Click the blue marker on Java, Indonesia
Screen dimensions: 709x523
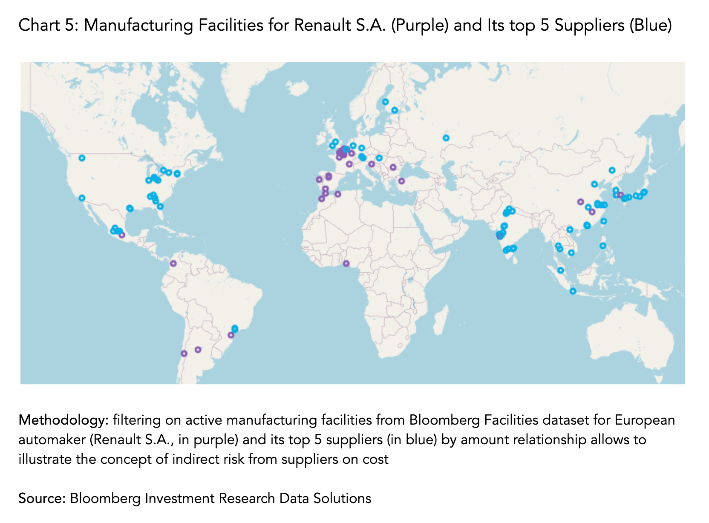pos(573,291)
